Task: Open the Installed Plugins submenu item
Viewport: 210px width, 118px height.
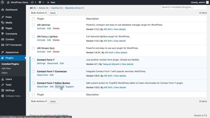Action: coord(10,64)
